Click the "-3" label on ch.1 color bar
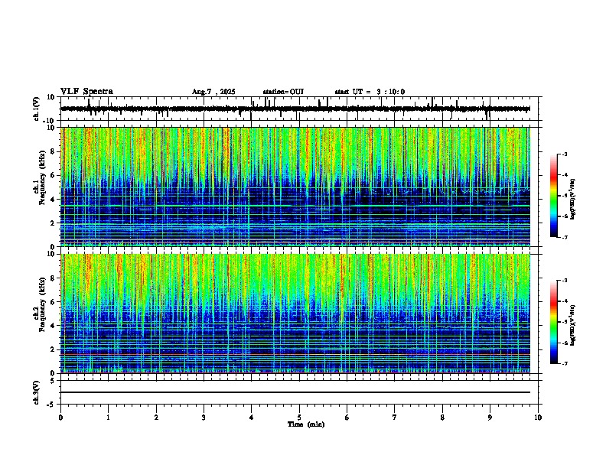The height and width of the screenshot is (468, 606). [x=564, y=154]
